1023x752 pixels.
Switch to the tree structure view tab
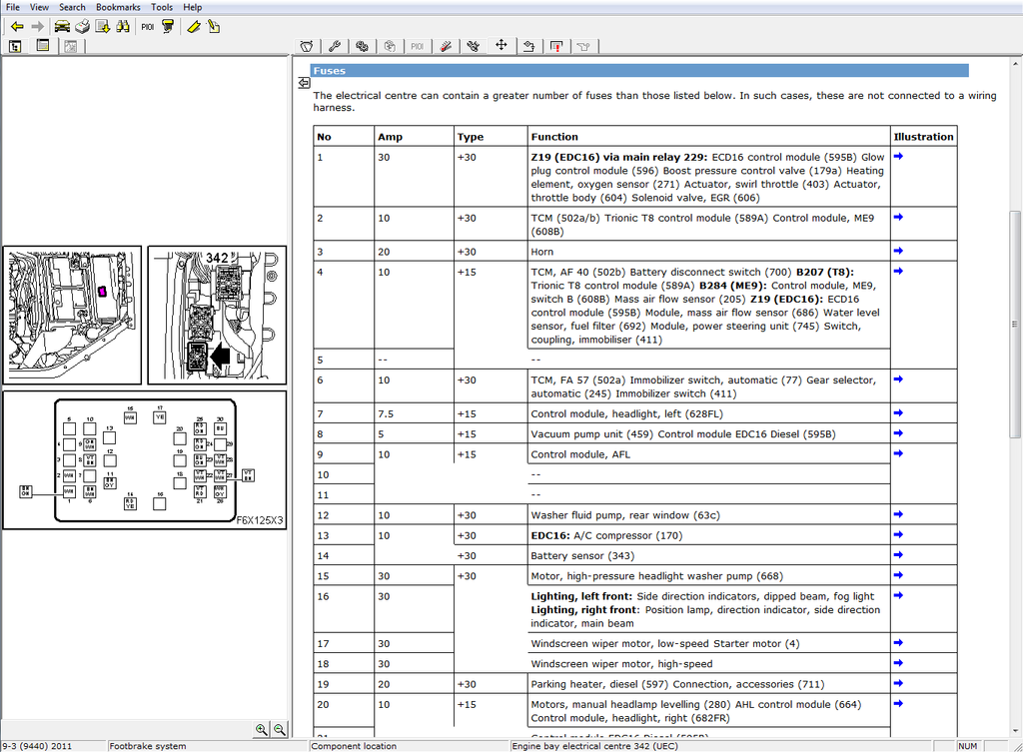point(16,46)
